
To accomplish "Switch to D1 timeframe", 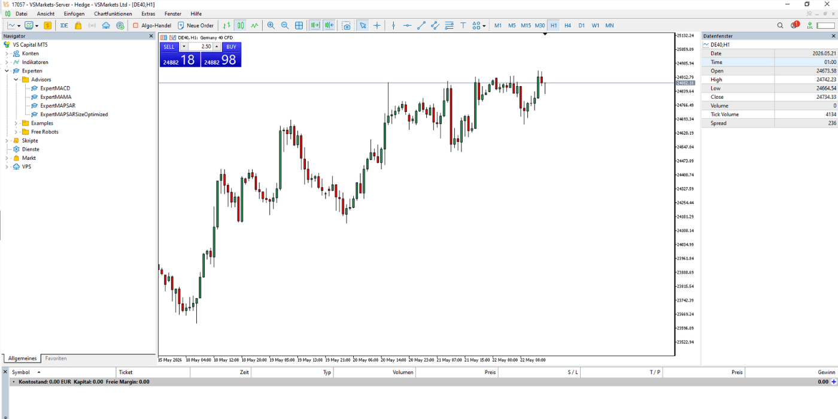I will pos(581,26).
